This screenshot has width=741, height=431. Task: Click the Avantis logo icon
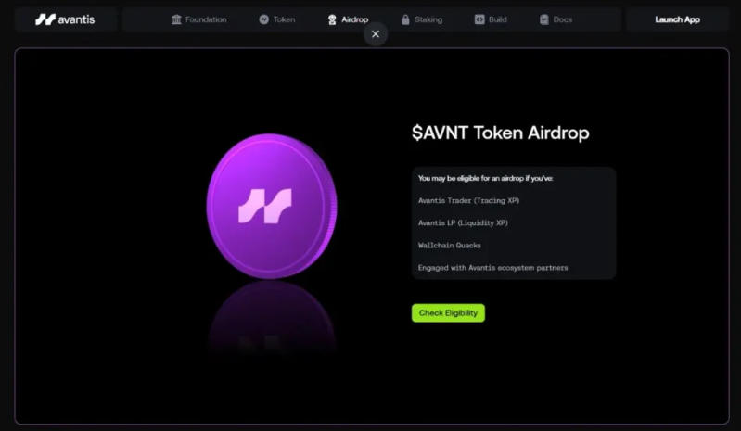click(45, 19)
